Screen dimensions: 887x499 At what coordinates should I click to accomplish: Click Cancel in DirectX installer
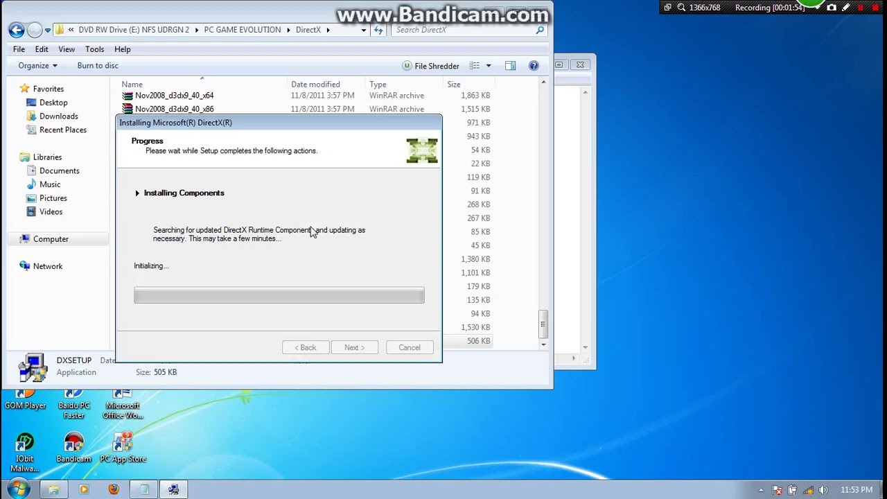click(x=409, y=347)
